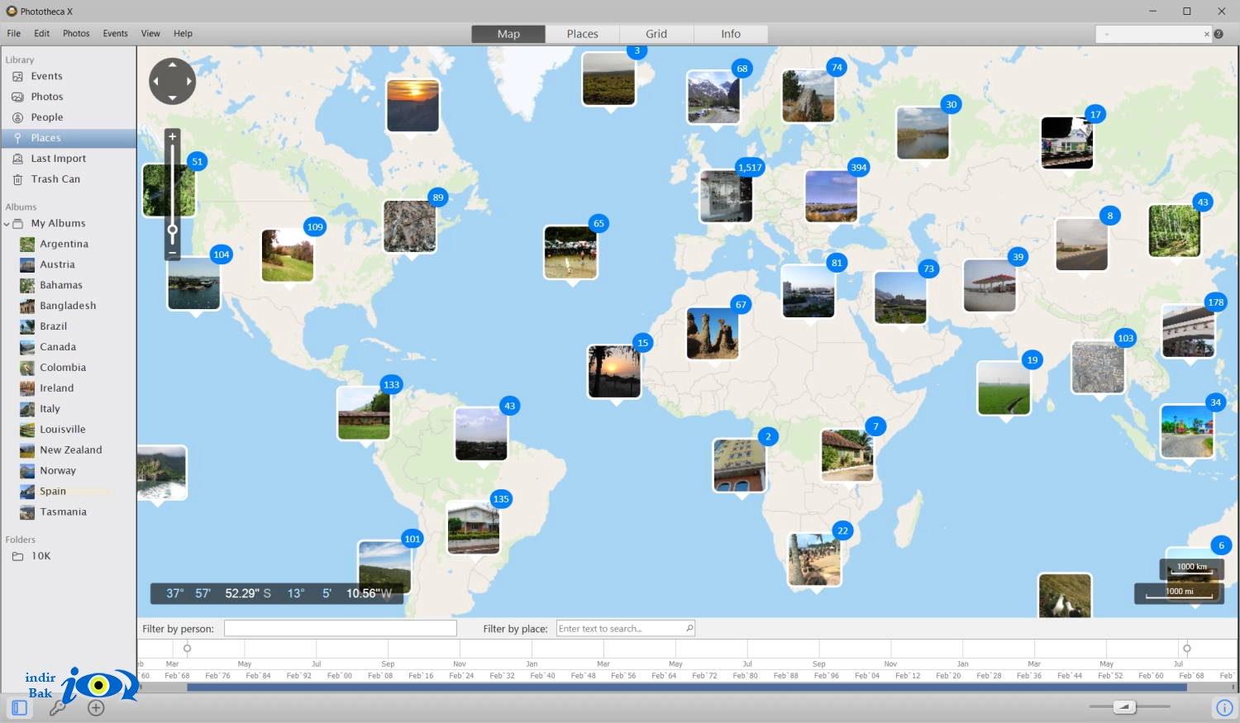Click the thumbnail size slider handle

(x=1124, y=706)
